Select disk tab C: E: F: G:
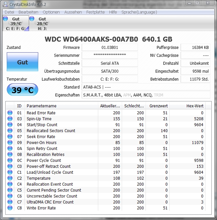This screenshot has height=220, width=217. click(x=16, y=23)
